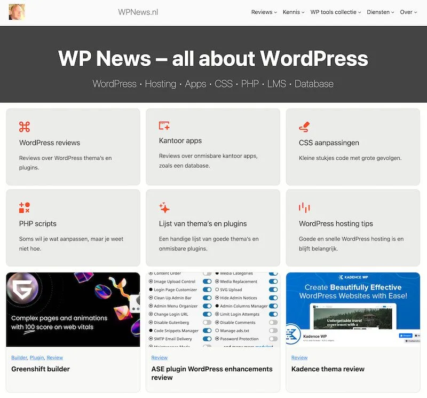Open the Greenshift builder thumbnail image
This screenshot has height=398, width=427.
pyautogui.click(x=73, y=309)
